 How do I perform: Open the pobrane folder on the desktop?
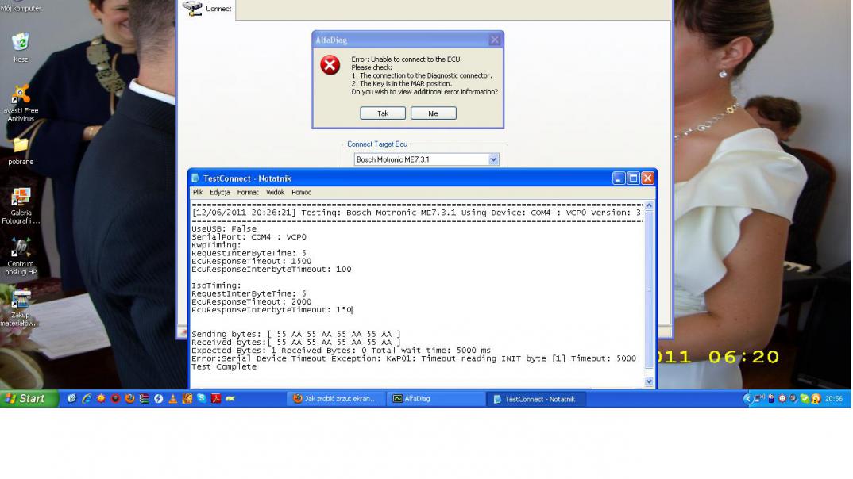(x=21, y=151)
